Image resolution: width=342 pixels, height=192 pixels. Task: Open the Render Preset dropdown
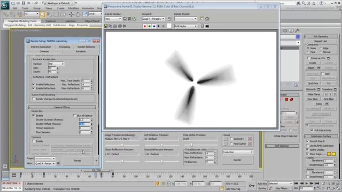pyautogui.click(x=185, y=19)
